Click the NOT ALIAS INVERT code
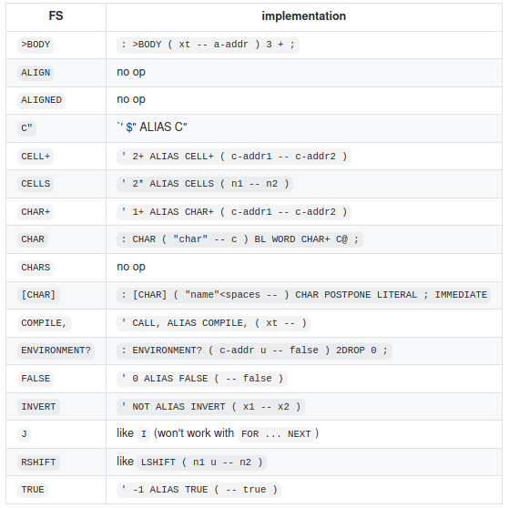Image resolution: width=509 pixels, height=508 pixels. tap(210, 407)
